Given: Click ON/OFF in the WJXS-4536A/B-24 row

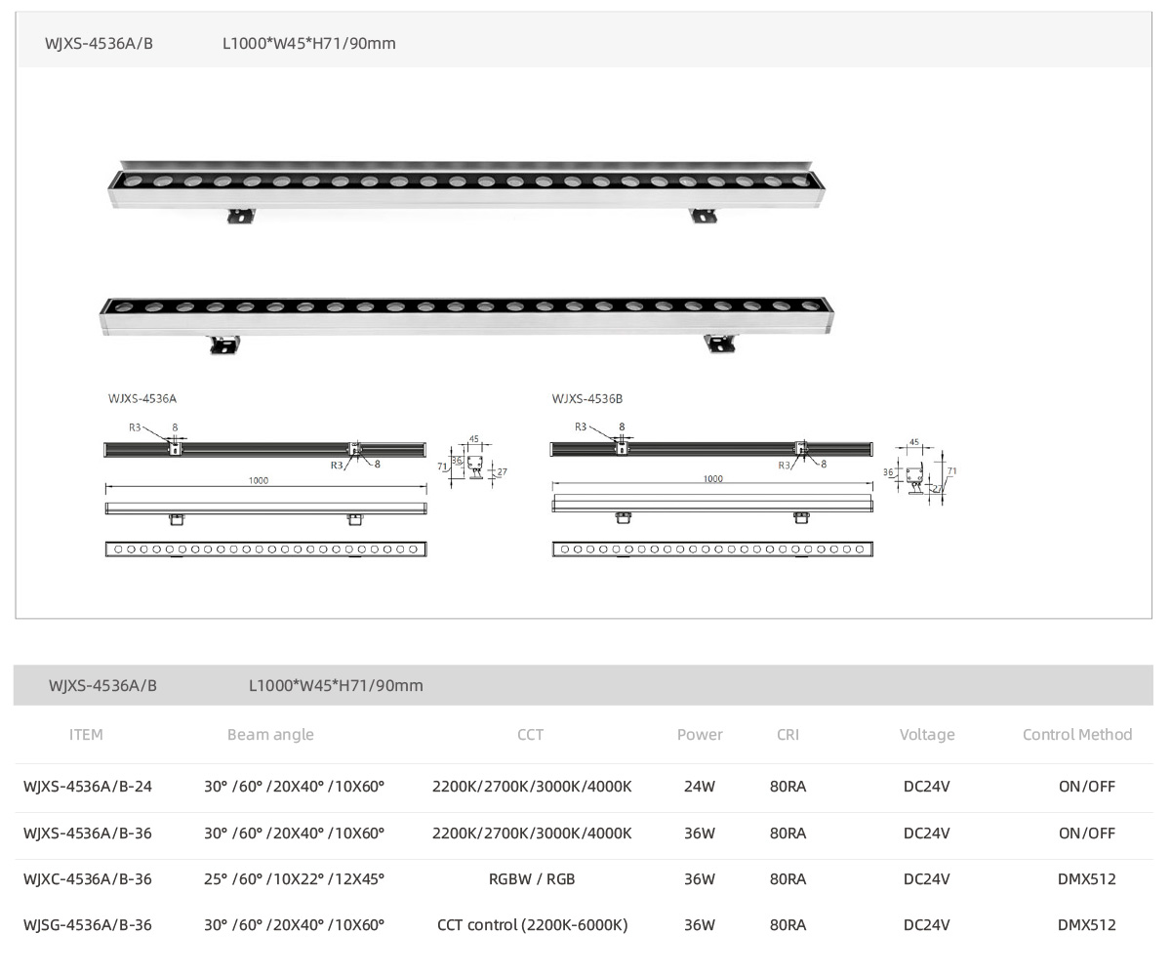Looking at the screenshot, I should point(1086,786).
